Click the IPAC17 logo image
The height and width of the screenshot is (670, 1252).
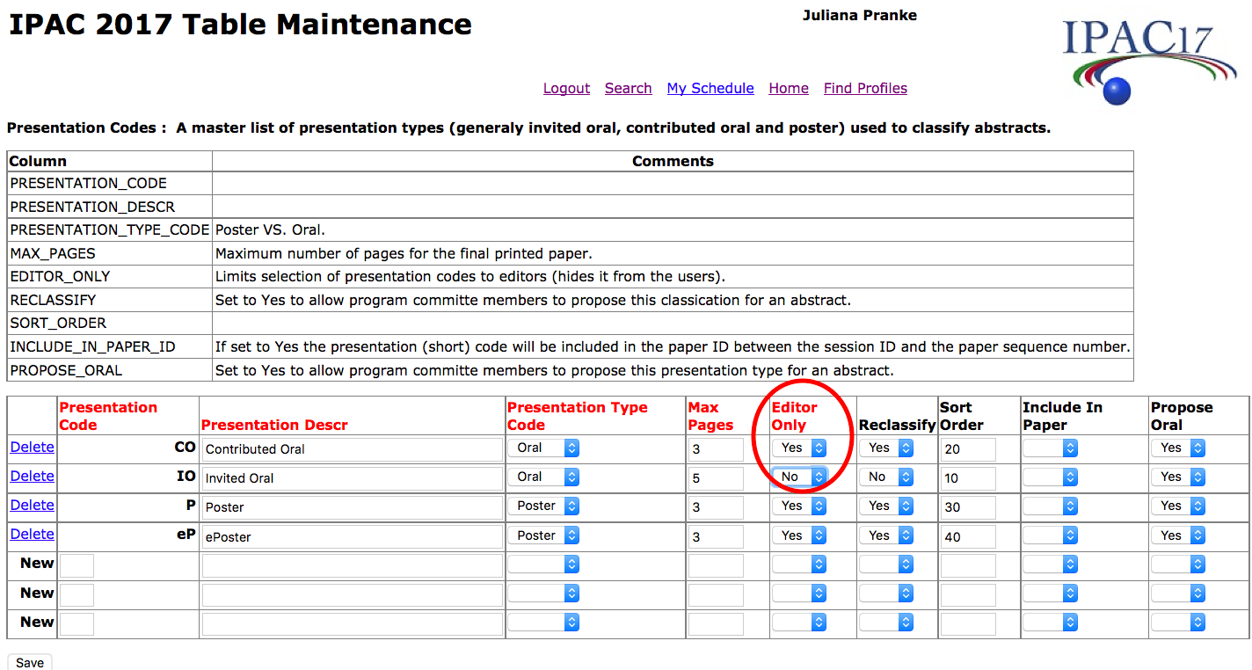[1138, 59]
